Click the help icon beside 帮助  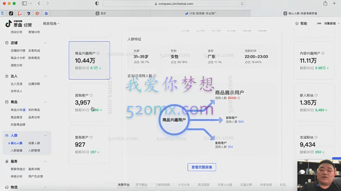click(x=297, y=24)
